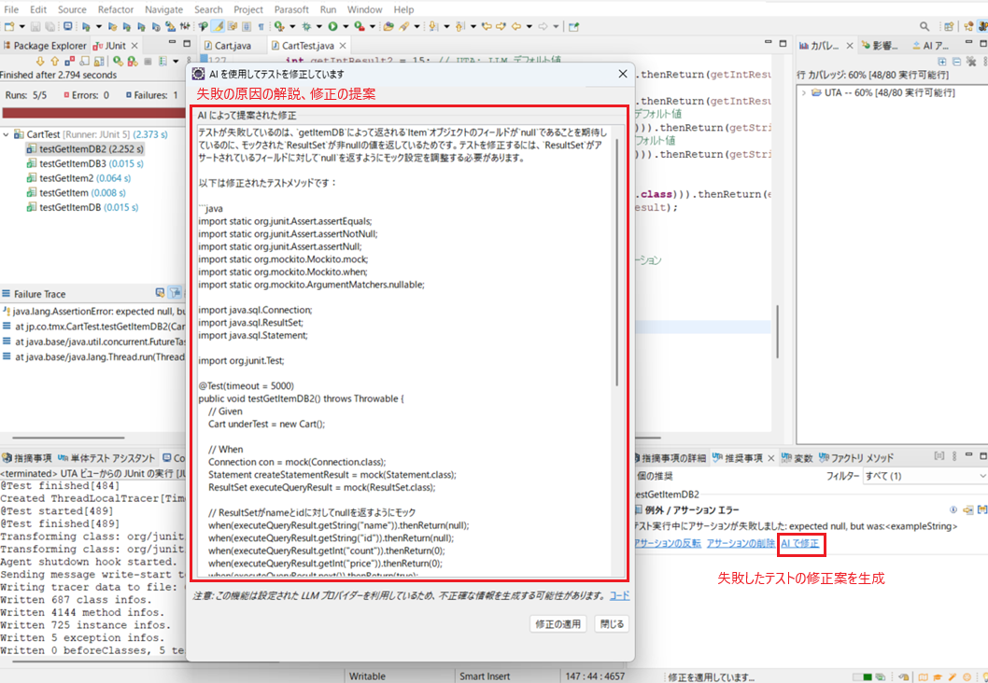Image resolution: width=988 pixels, height=683 pixels.
Task: Select testGetItem2 test result row
Action: pos(77,178)
